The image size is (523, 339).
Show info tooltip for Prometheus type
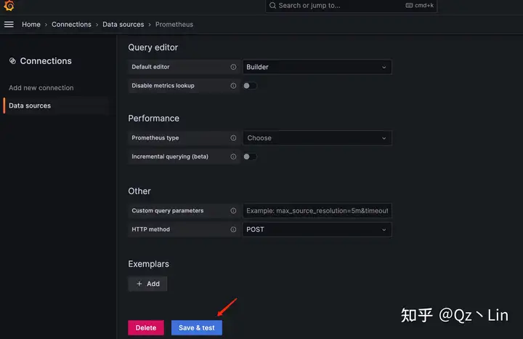pos(233,138)
